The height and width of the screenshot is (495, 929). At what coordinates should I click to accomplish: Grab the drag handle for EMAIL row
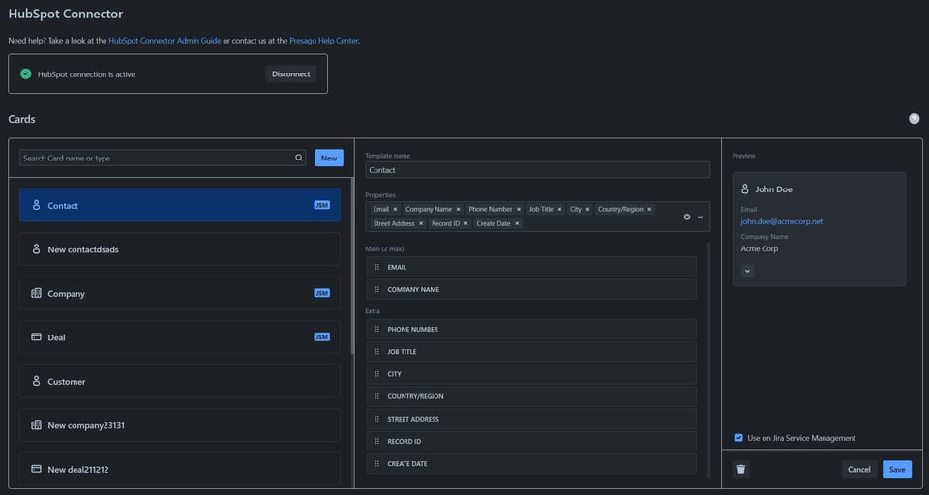pos(376,267)
